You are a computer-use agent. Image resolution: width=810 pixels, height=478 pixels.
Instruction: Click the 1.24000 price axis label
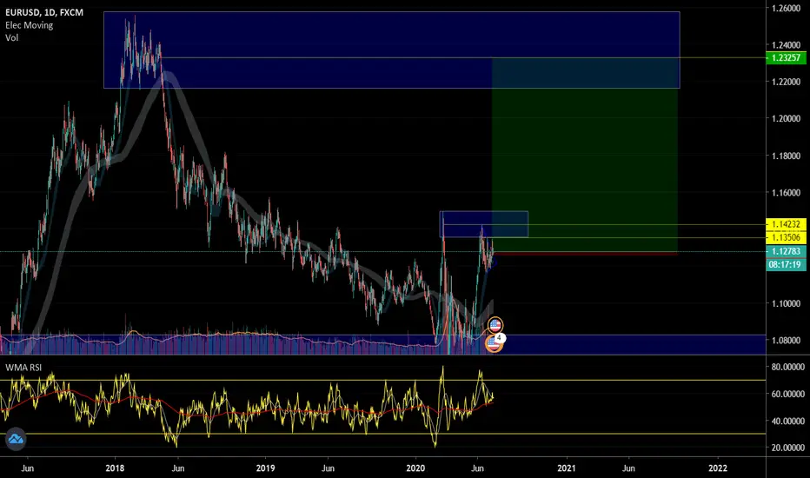(786, 45)
